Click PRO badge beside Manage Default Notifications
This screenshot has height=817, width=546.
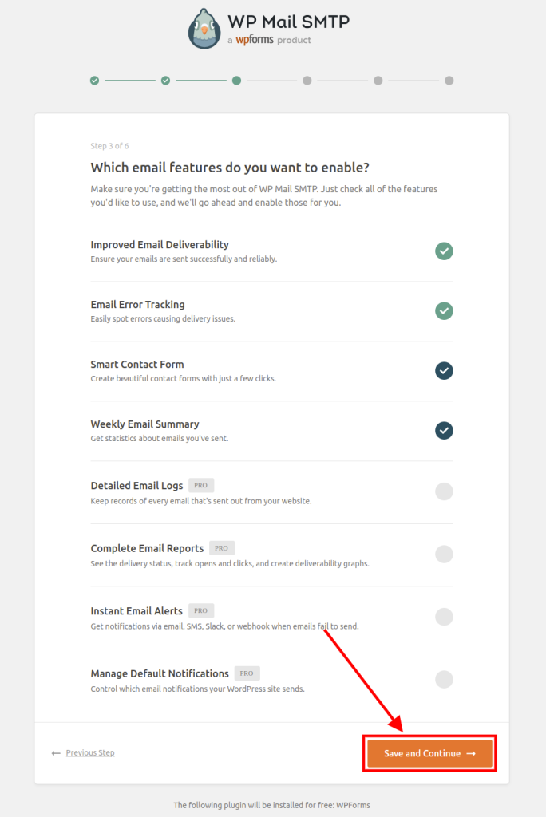click(x=247, y=673)
